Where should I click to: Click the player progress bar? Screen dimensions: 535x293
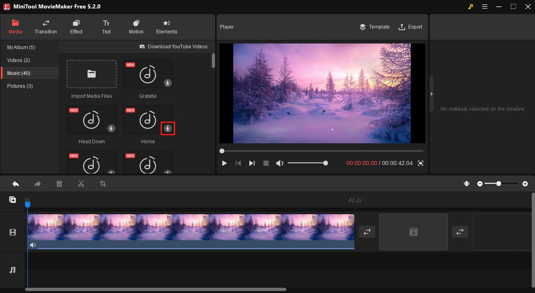[x=322, y=151]
